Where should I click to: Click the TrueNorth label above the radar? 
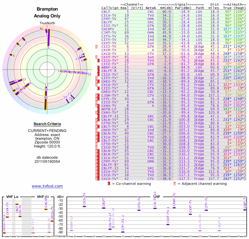(47, 23)
